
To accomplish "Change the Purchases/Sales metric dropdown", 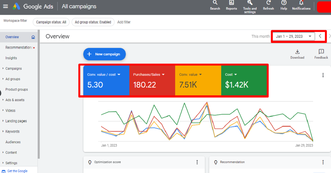I will [x=163, y=74].
